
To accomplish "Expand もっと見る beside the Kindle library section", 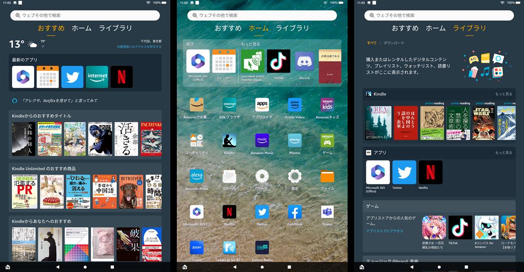I will pos(503,94).
